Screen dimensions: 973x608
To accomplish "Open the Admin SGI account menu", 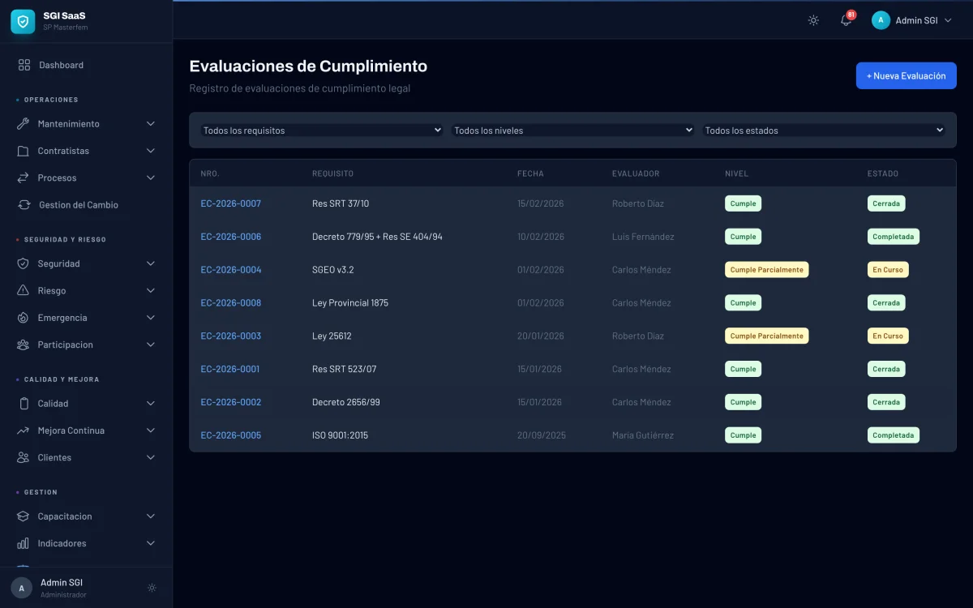I will [x=912, y=20].
